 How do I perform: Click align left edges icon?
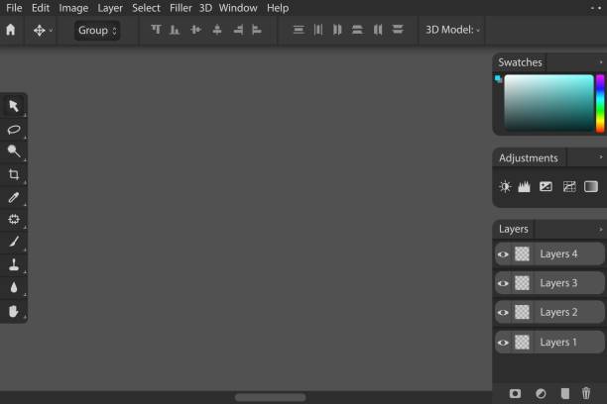click(256, 30)
